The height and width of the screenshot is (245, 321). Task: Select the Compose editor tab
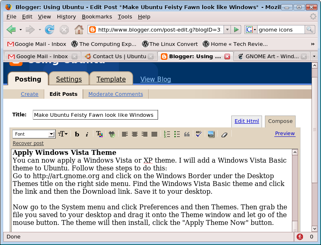(280, 121)
